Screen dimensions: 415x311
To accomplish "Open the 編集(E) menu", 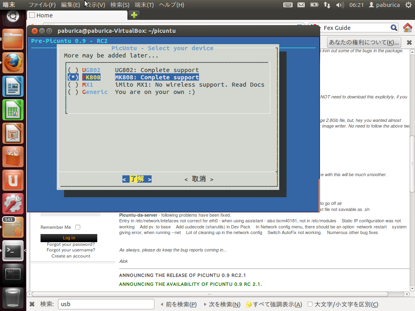I will pyautogui.click(x=70, y=5).
